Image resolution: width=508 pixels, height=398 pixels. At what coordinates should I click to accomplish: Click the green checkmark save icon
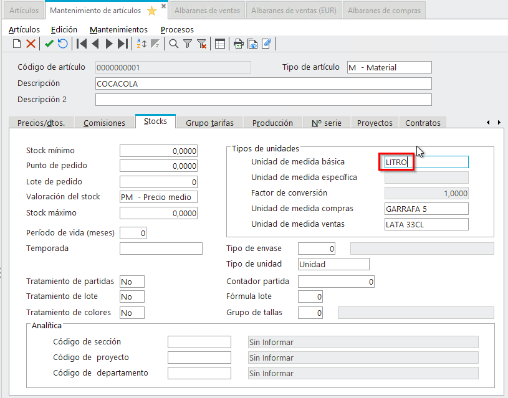pyautogui.click(x=49, y=44)
